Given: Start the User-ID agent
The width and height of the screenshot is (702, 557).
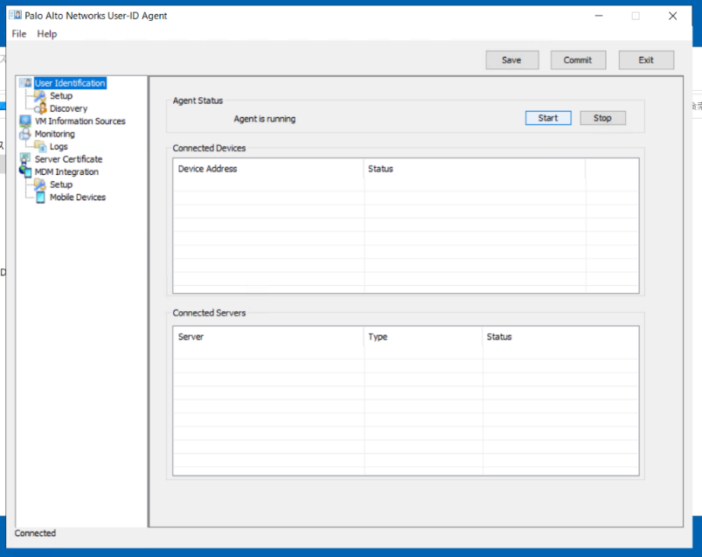Looking at the screenshot, I should pyautogui.click(x=548, y=118).
